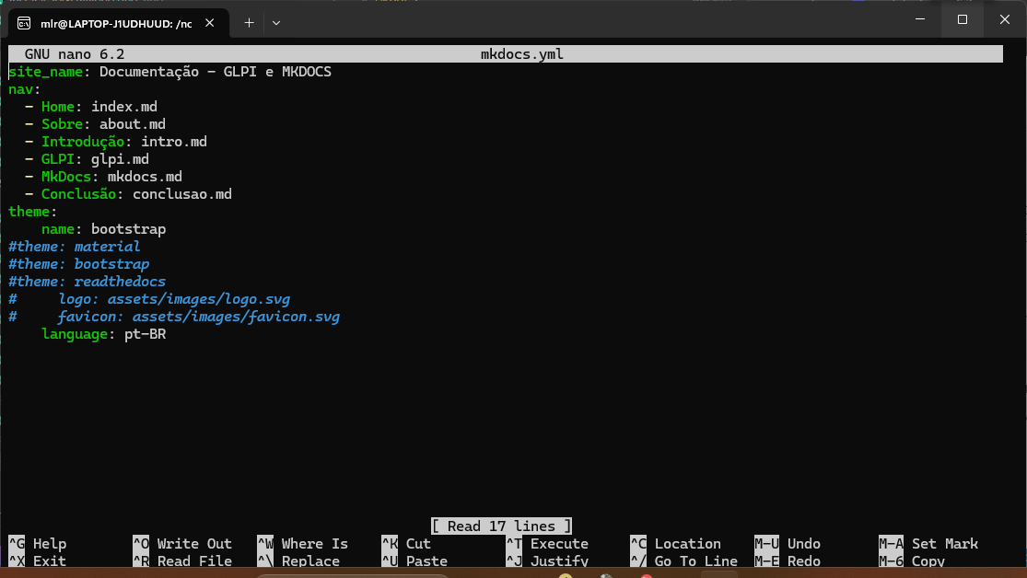Click the commented logo.svg line

pyautogui.click(x=149, y=299)
